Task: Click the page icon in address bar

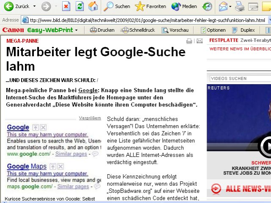Action: (x=25, y=20)
